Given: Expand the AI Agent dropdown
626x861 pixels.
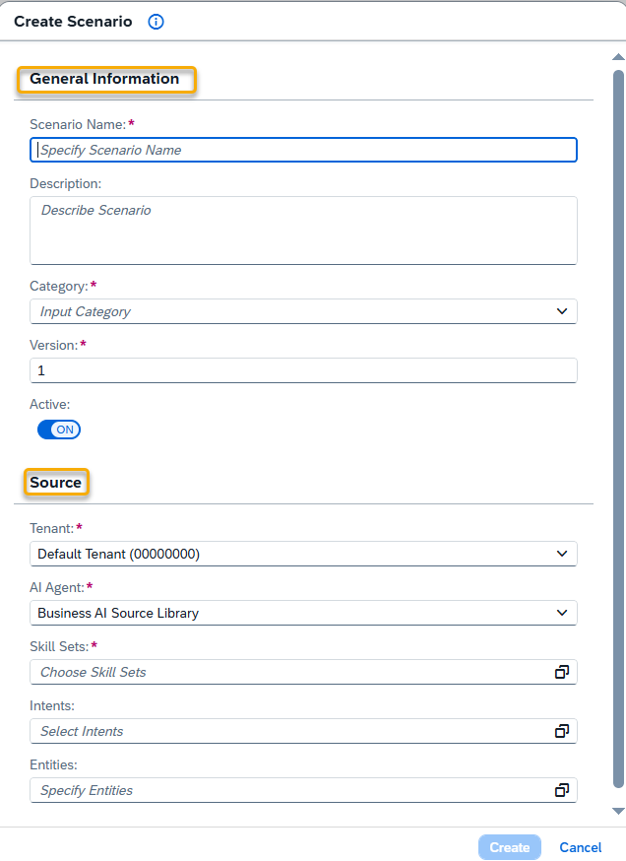Looking at the screenshot, I should [x=562, y=613].
